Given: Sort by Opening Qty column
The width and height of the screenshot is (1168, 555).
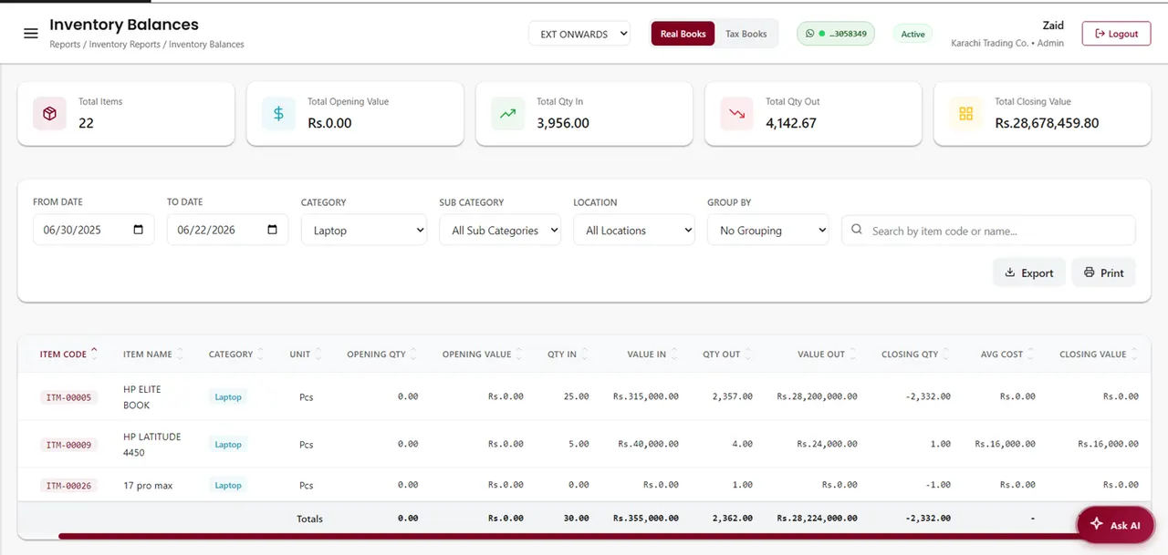Looking at the screenshot, I should point(382,354).
